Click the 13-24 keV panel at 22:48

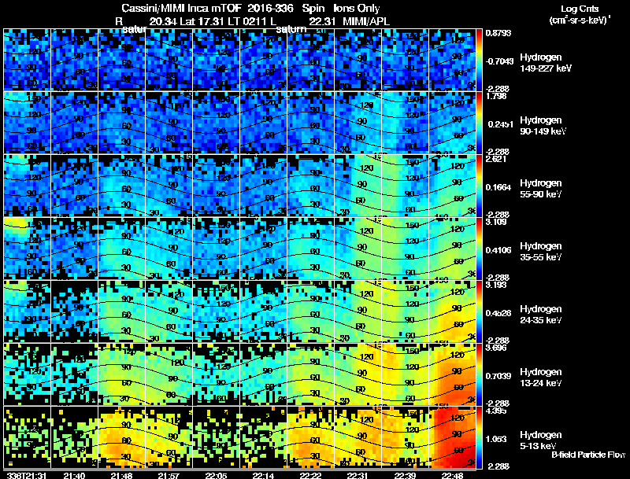[452, 374]
